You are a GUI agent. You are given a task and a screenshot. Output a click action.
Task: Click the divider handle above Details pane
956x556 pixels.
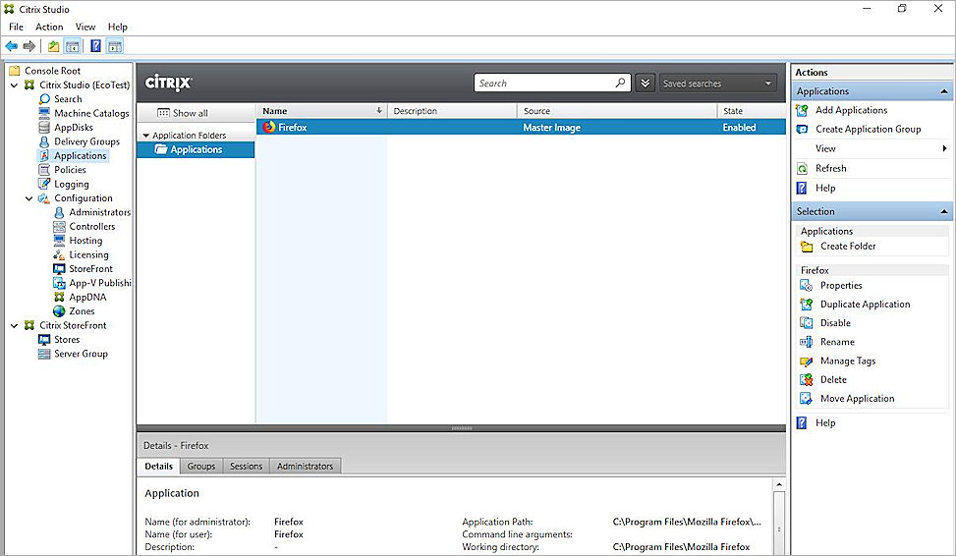point(461,428)
